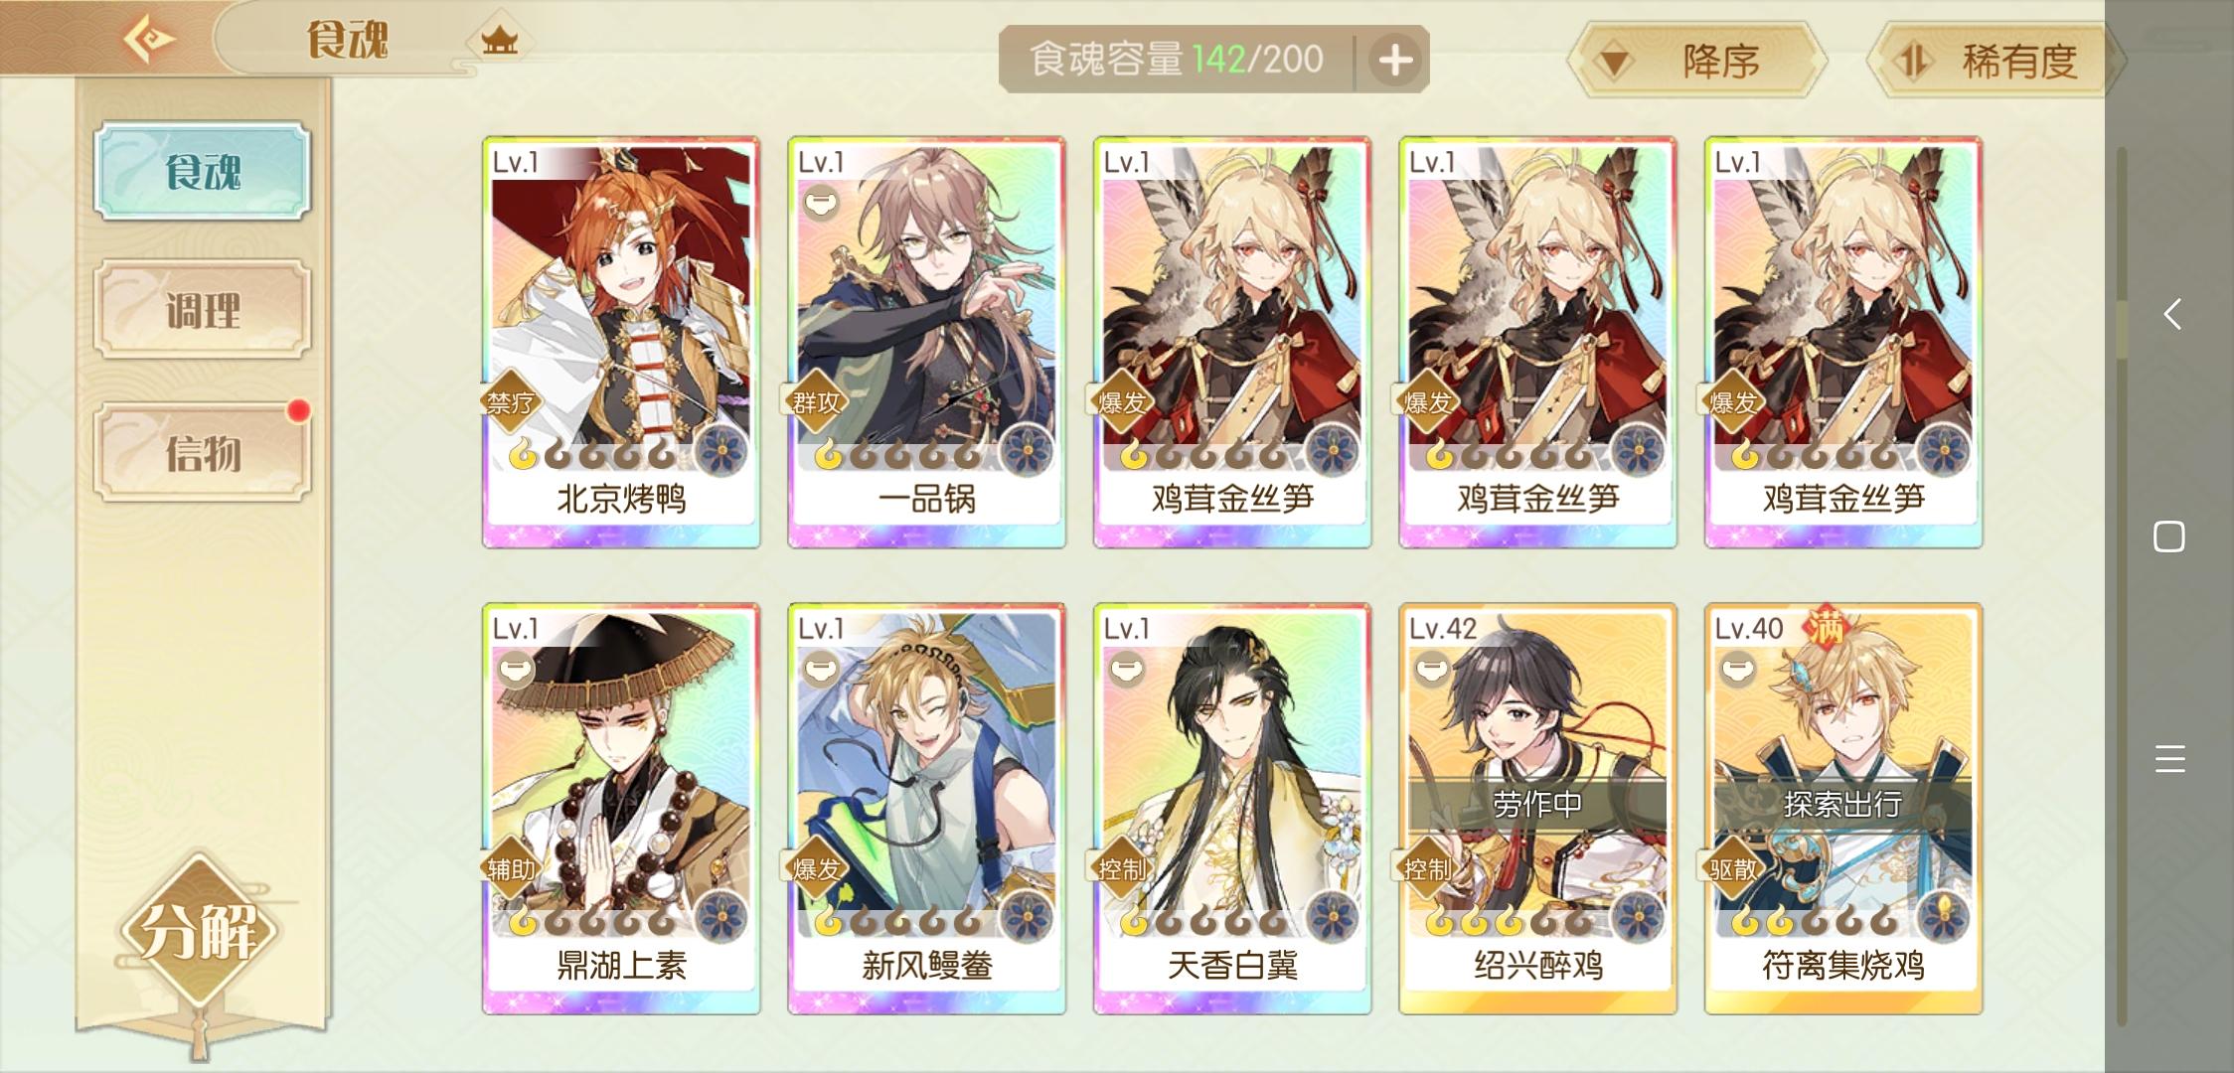Open the 信物 tab with red dot

[203, 452]
